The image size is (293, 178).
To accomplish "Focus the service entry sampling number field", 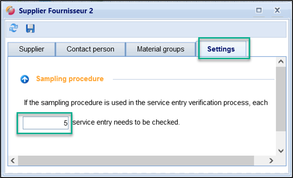I will coord(45,123).
